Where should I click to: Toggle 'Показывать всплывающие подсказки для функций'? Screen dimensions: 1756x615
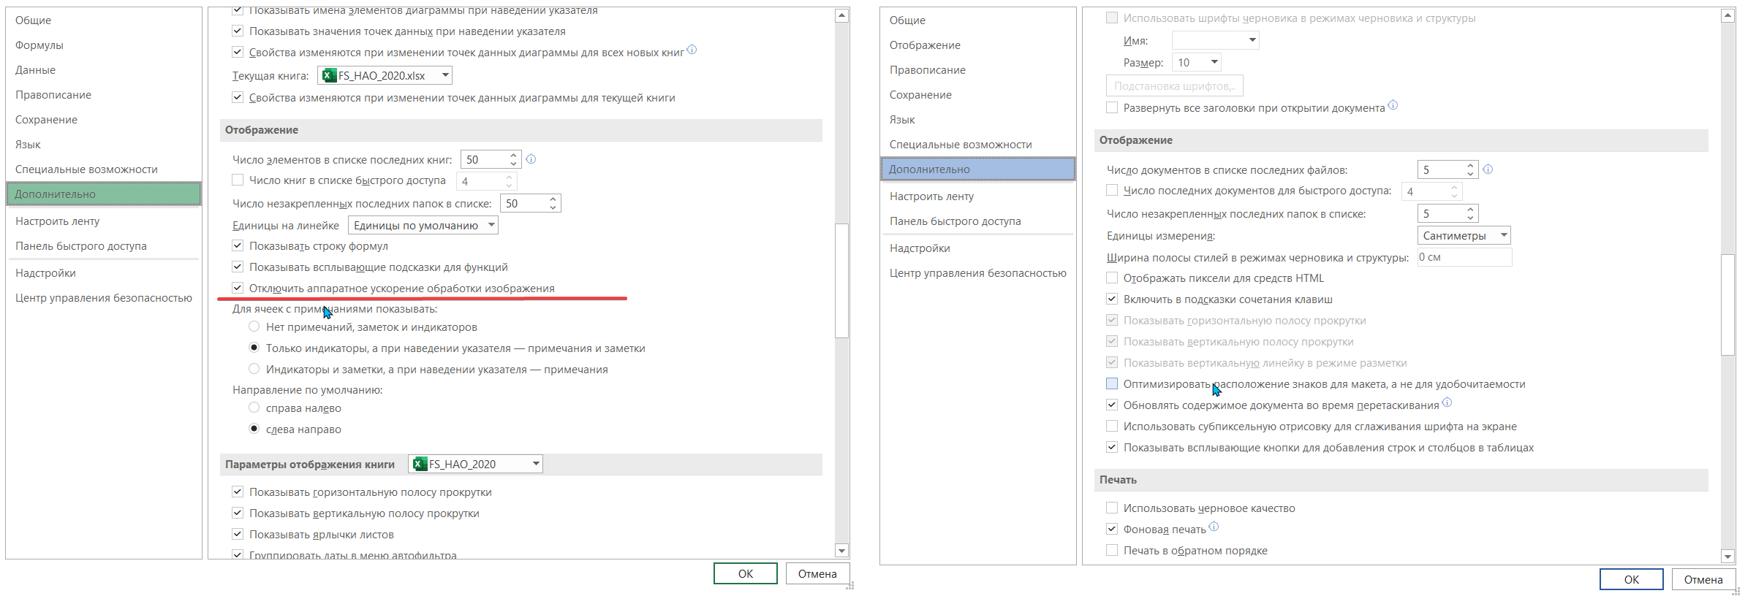[238, 267]
